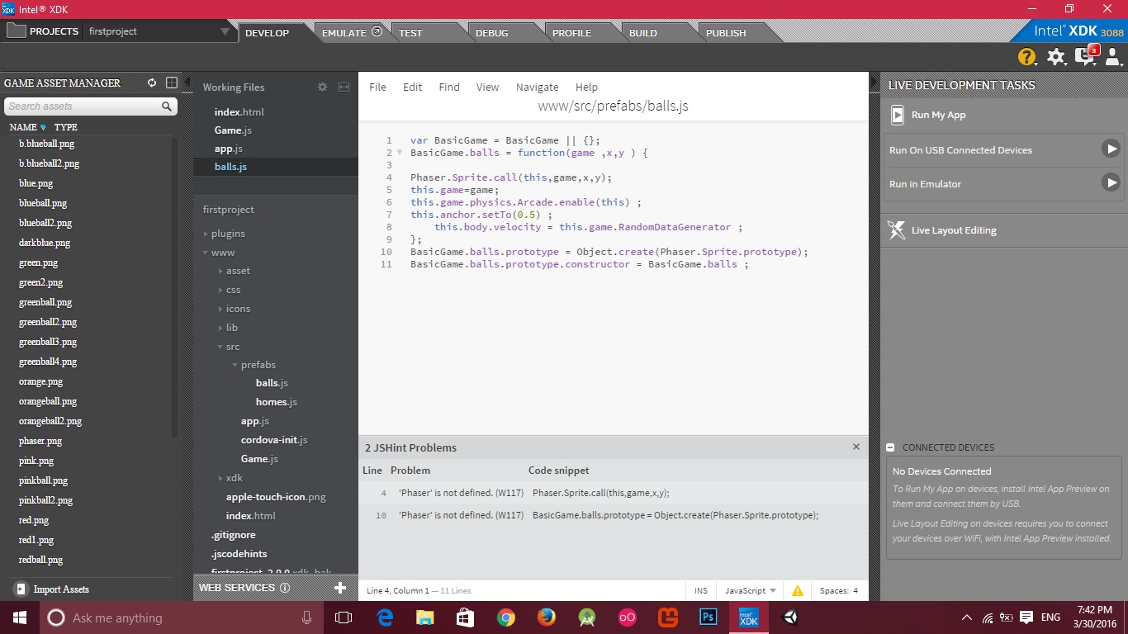Viewport: 1128px width, 634px height.
Task: Open the Navigate menu
Action: [x=537, y=87]
